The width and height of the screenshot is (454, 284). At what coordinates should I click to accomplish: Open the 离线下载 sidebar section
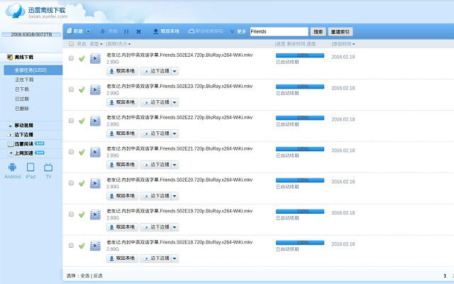31,58
